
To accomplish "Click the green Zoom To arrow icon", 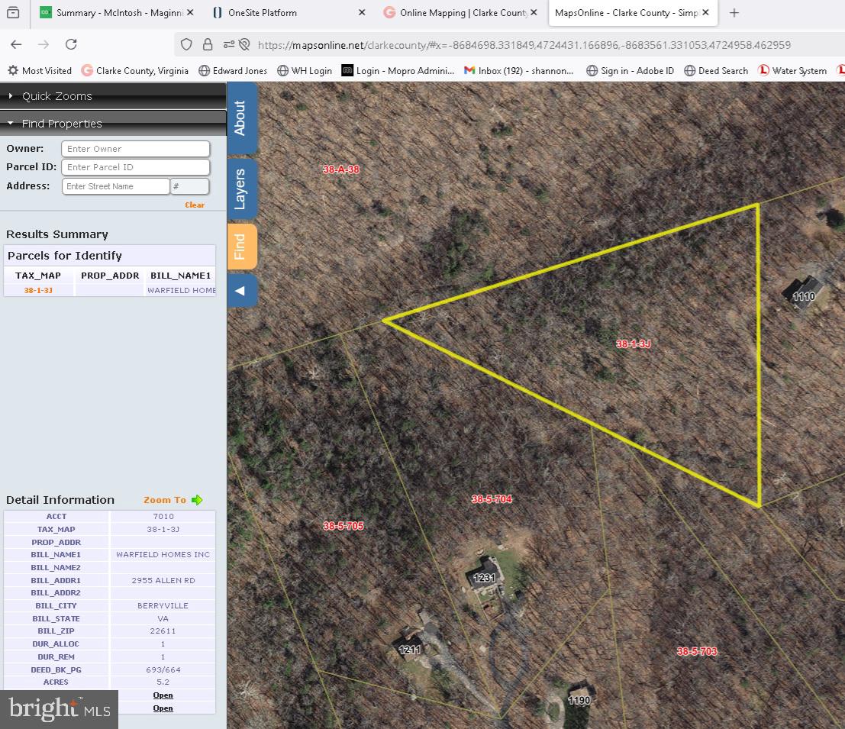I will tap(196, 500).
